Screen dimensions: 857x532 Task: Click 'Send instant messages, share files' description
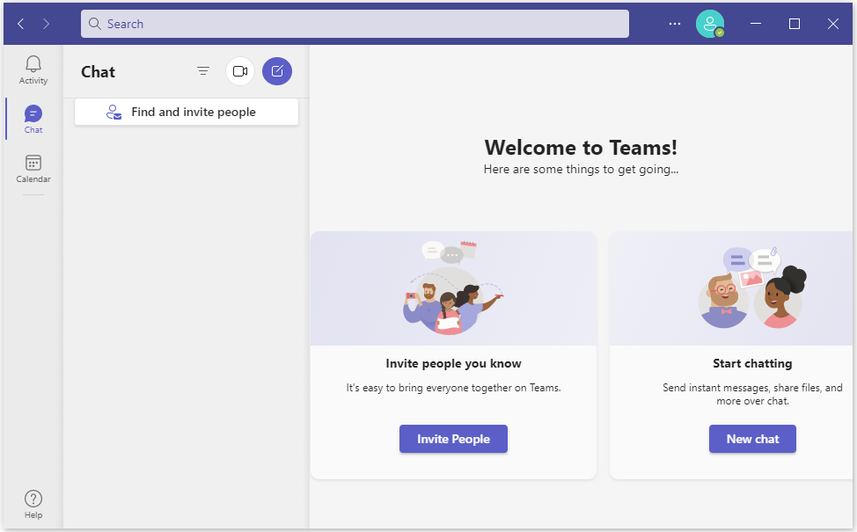pyautogui.click(x=752, y=394)
